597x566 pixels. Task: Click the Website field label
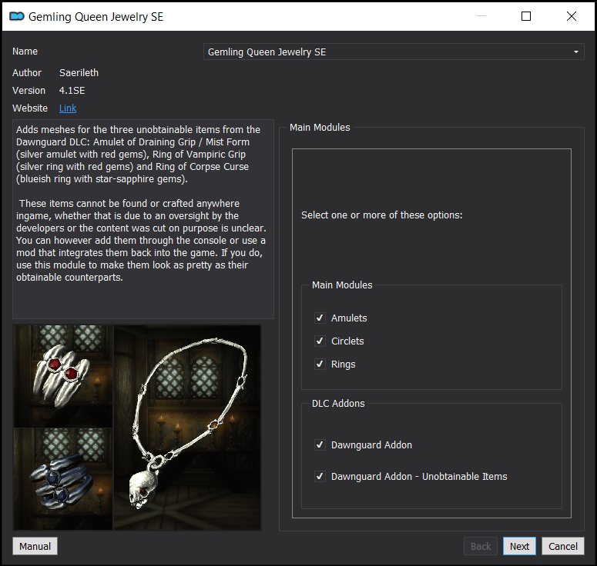(x=30, y=108)
